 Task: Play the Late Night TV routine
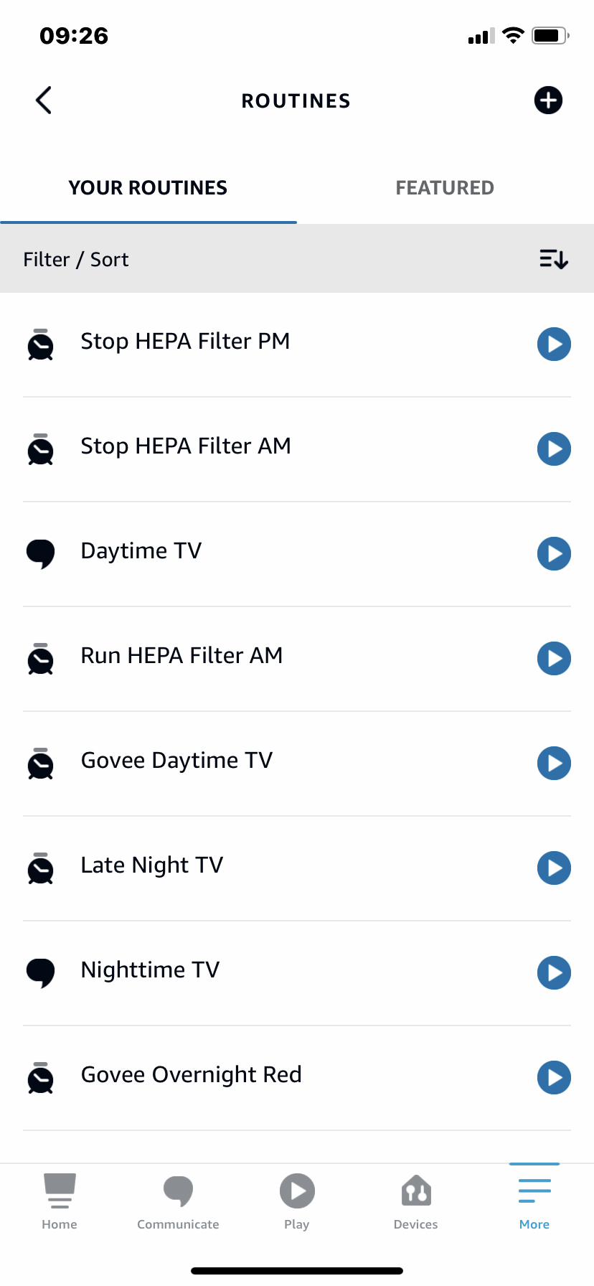(x=554, y=868)
